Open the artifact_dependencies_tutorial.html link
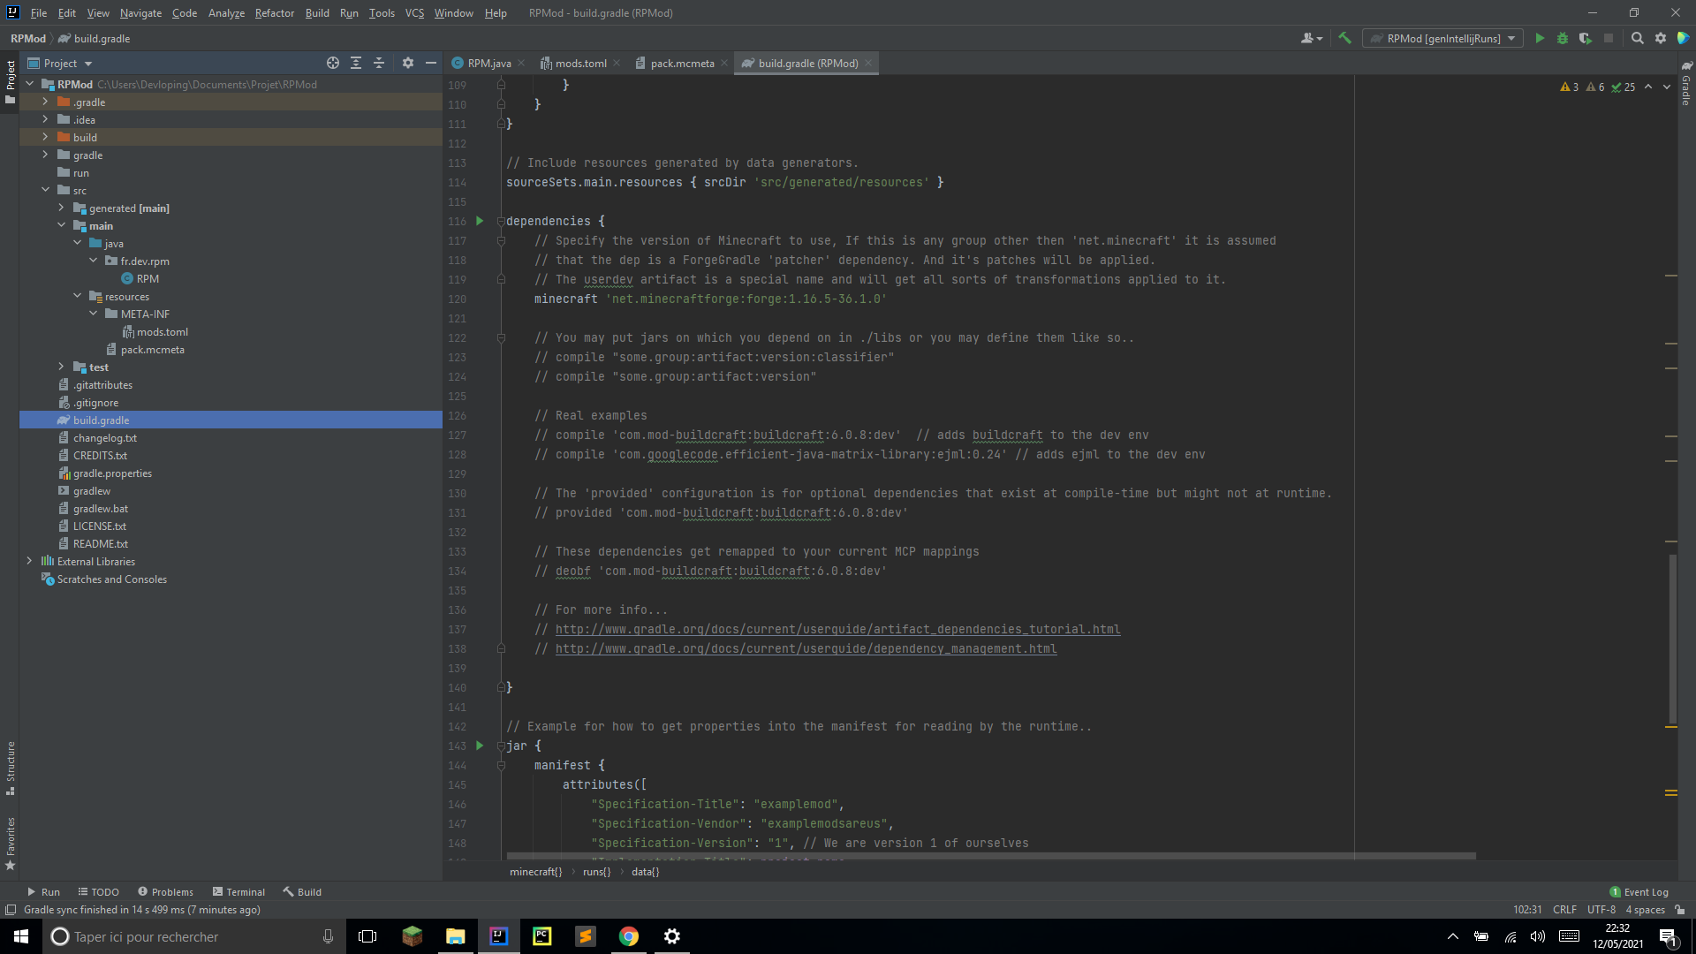Screen dimensions: 1696x954 point(837,629)
